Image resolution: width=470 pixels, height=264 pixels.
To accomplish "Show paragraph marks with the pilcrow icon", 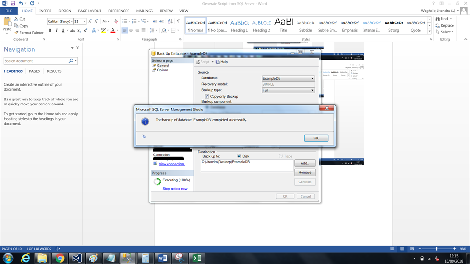I will tap(179, 21).
